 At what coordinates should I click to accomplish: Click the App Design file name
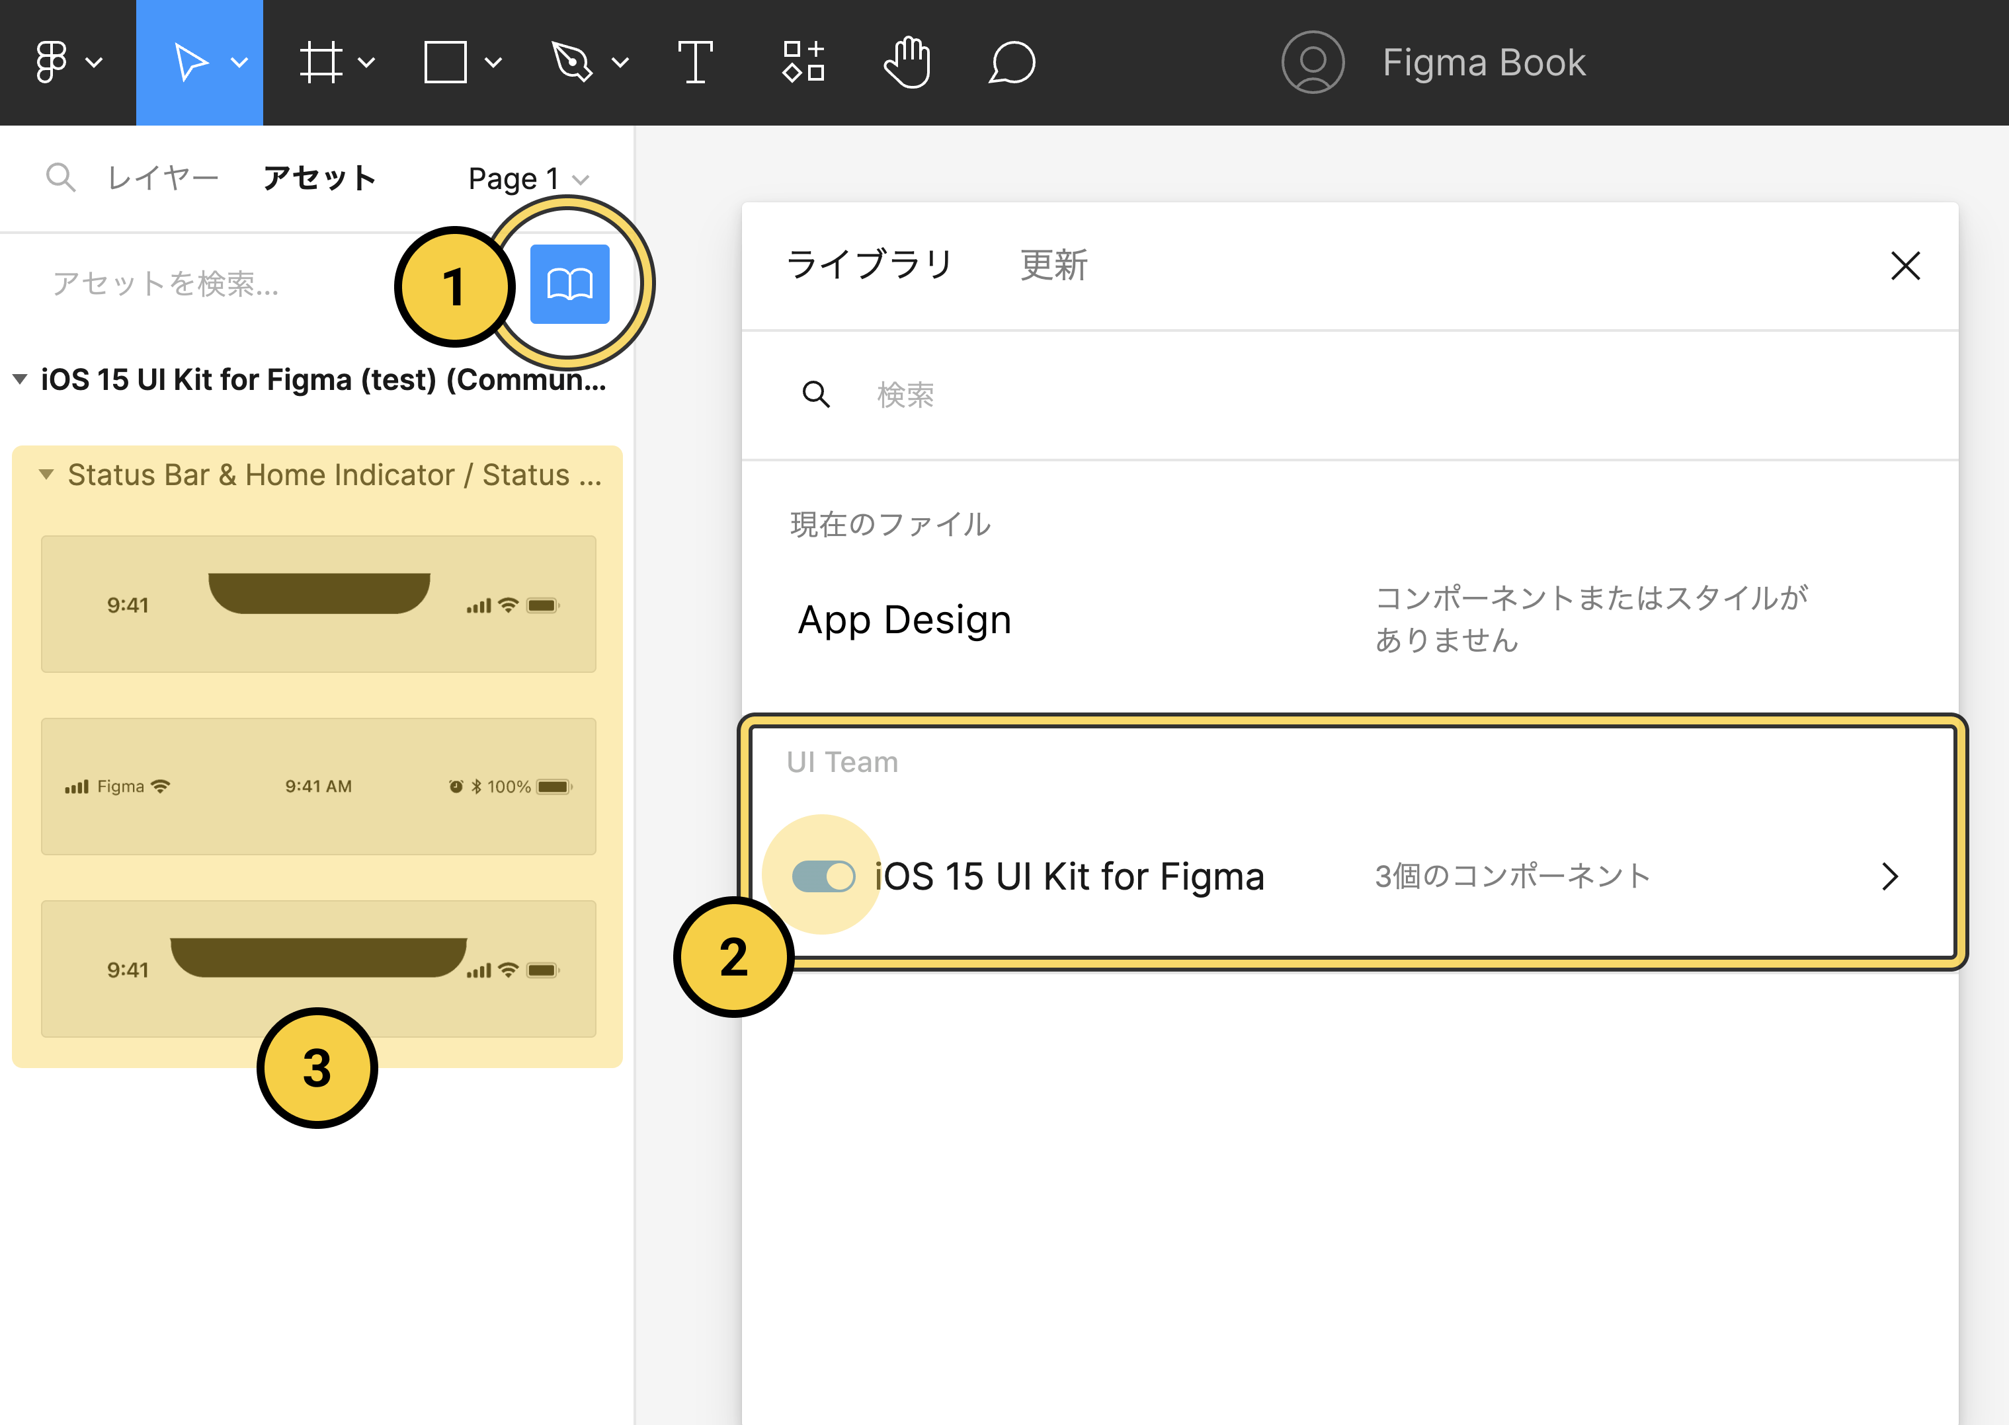click(x=905, y=619)
